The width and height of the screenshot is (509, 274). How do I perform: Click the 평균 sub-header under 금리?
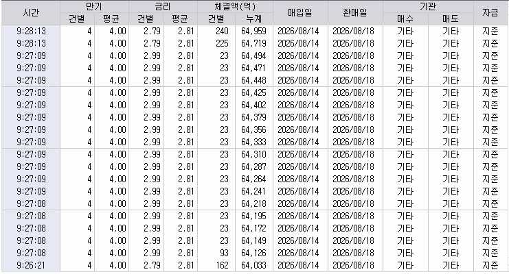coord(180,18)
